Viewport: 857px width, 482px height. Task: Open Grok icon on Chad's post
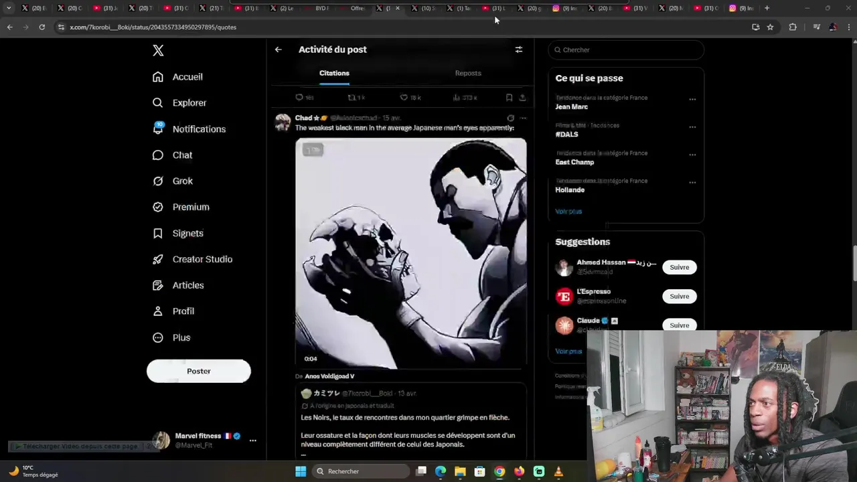[x=511, y=118]
